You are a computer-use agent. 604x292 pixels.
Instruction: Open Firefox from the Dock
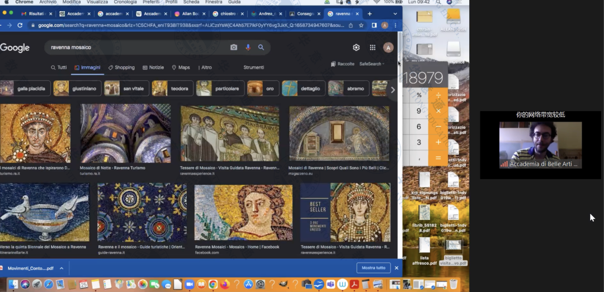tap(225, 284)
